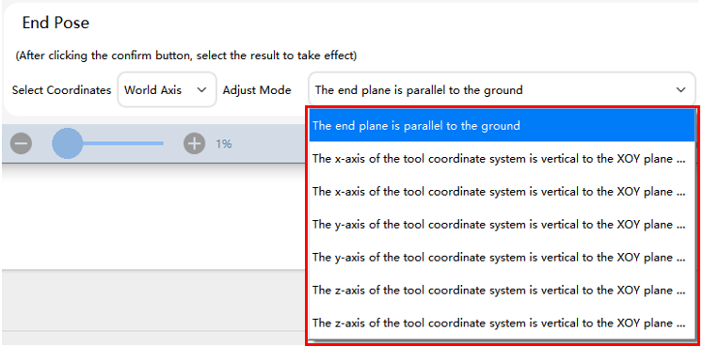703x347 pixels.
Task: Click the chevron next to World Axis
Action: click(201, 90)
